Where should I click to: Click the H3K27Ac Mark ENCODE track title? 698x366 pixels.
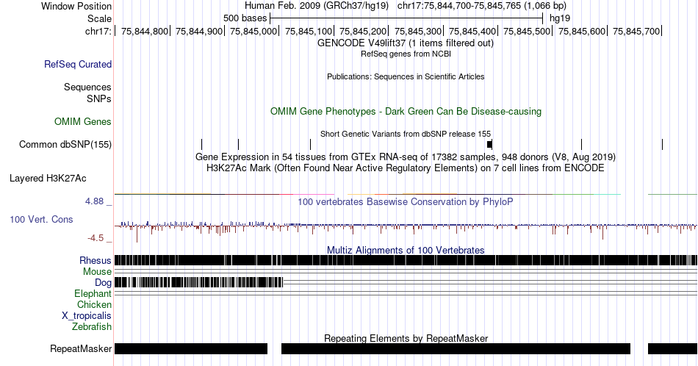pos(406,168)
